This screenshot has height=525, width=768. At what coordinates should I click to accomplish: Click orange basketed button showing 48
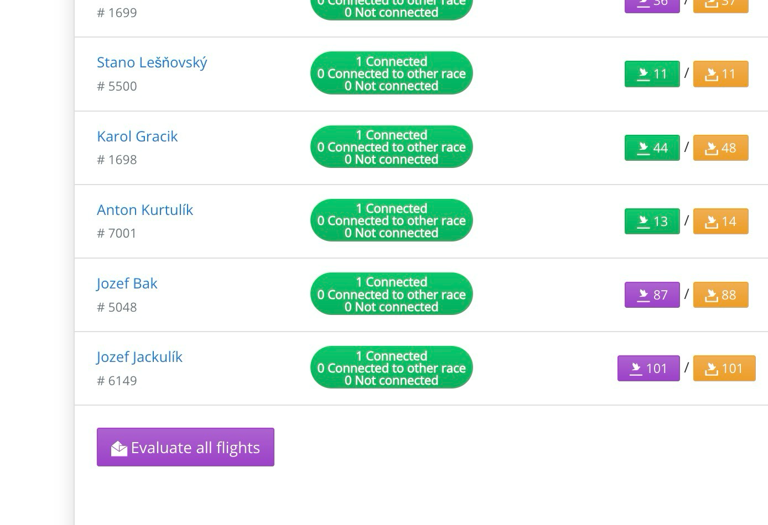tap(720, 148)
